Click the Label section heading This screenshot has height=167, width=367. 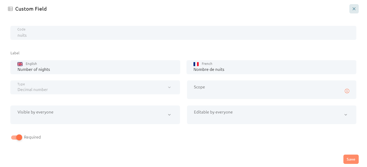[x=15, y=53]
